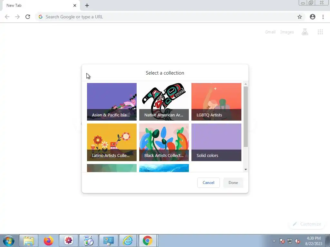The width and height of the screenshot is (330, 247).
Task: Click the collection list scroll up arrow
Action: (x=246, y=84)
